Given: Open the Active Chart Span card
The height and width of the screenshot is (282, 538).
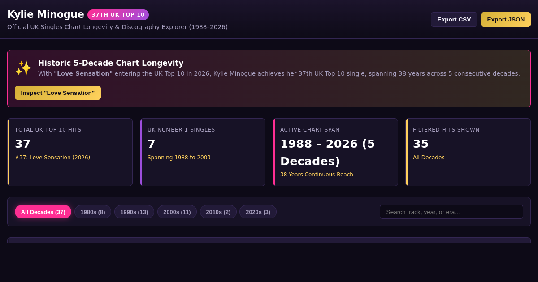Looking at the screenshot, I should coord(335,152).
